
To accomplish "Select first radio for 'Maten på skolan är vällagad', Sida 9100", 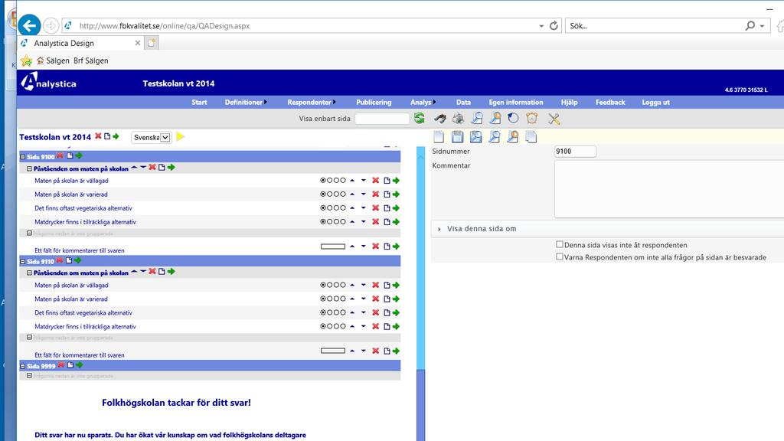I will click(x=323, y=181).
